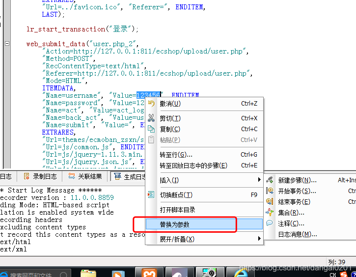Click the "Method=POST" code line
356x277 pixels.
coord(69,58)
